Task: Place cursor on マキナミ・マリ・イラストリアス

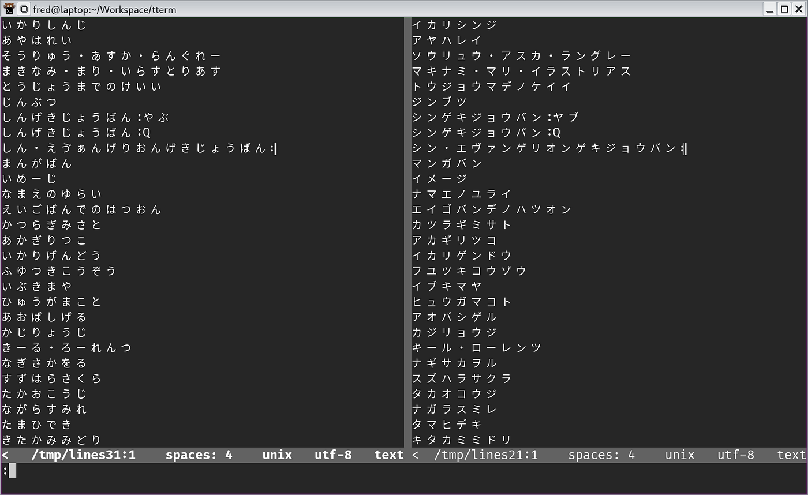Action: click(522, 71)
